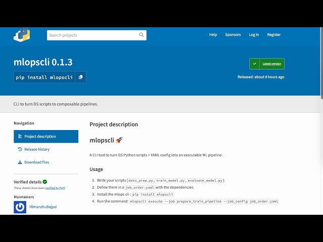The image size is (323, 242).
Task: Click the Verified details green check badge
Action: click(45, 181)
